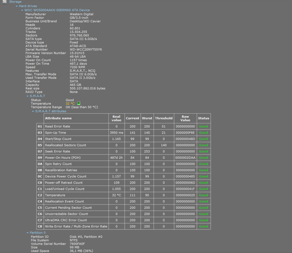Screen dimensions: 292x253
Task: Click the Worst column header
Action: [147, 118]
